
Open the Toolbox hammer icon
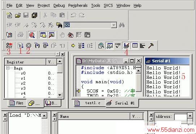click(151, 45)
